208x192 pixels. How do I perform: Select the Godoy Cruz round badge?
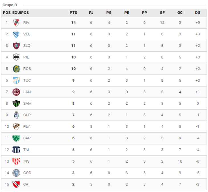(x=16, y=173)
